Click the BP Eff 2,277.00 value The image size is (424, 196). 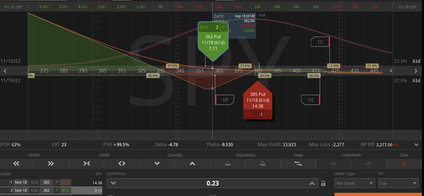[384, 145]
